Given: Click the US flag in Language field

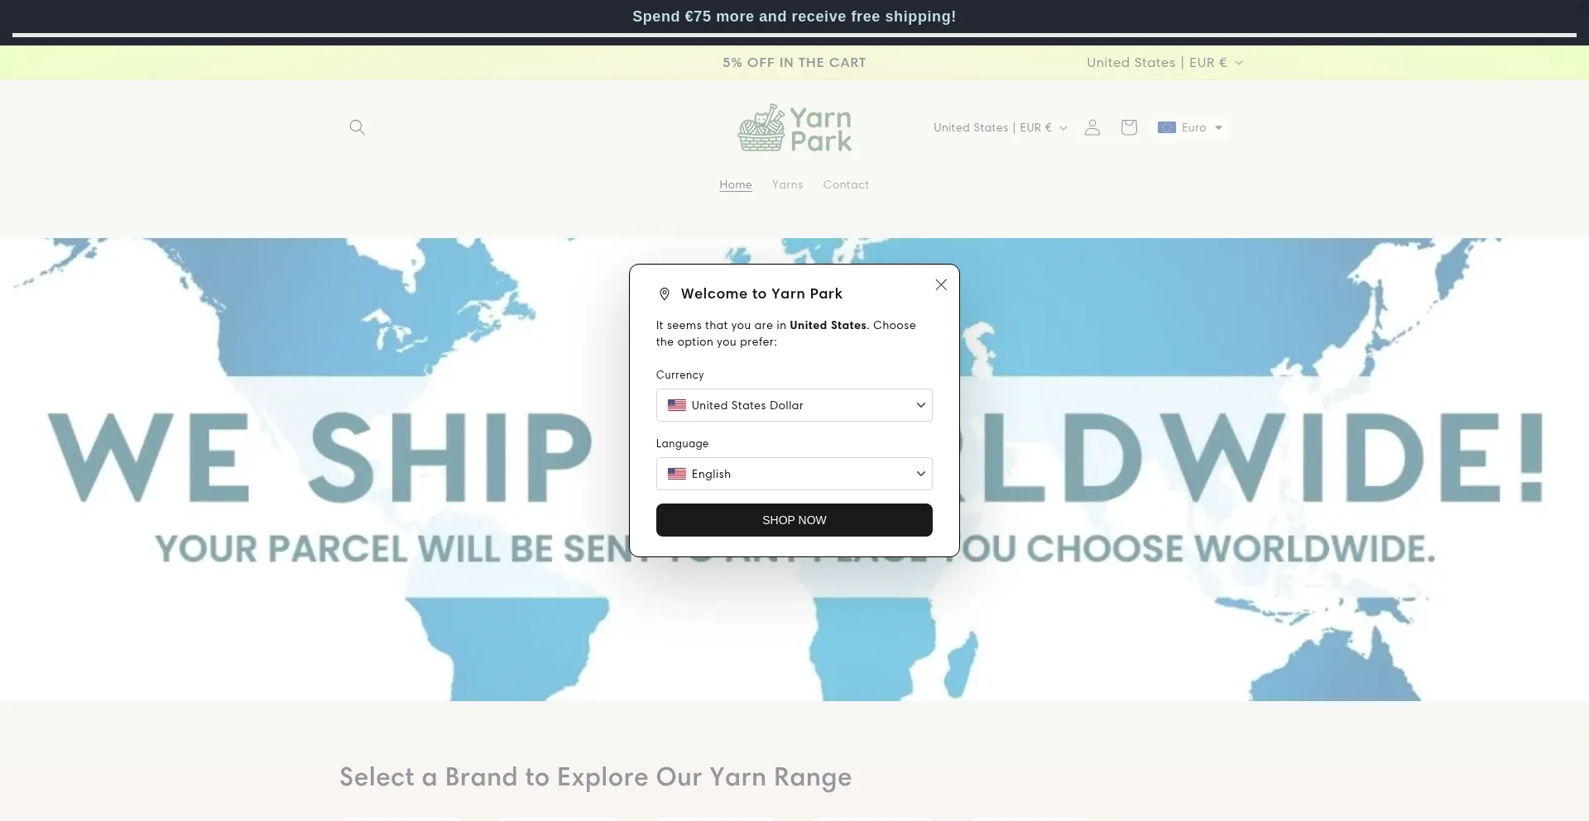Looking at the screenshot, I should coord(677,474).
